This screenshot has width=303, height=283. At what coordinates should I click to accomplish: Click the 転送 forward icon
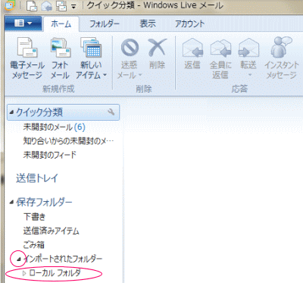point(248,48)
